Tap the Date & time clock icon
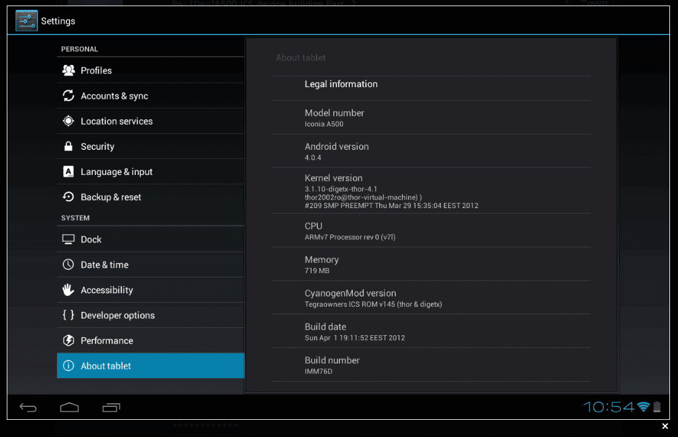The image size is (678, 437). (68, 265)
